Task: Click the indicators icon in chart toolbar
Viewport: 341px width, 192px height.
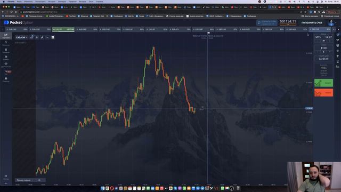Action: coord(37,37)
